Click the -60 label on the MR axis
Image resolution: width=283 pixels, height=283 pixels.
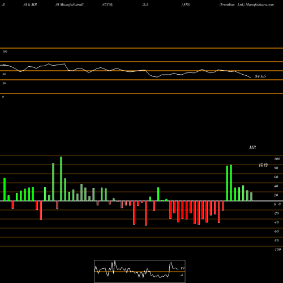[276, 231]
